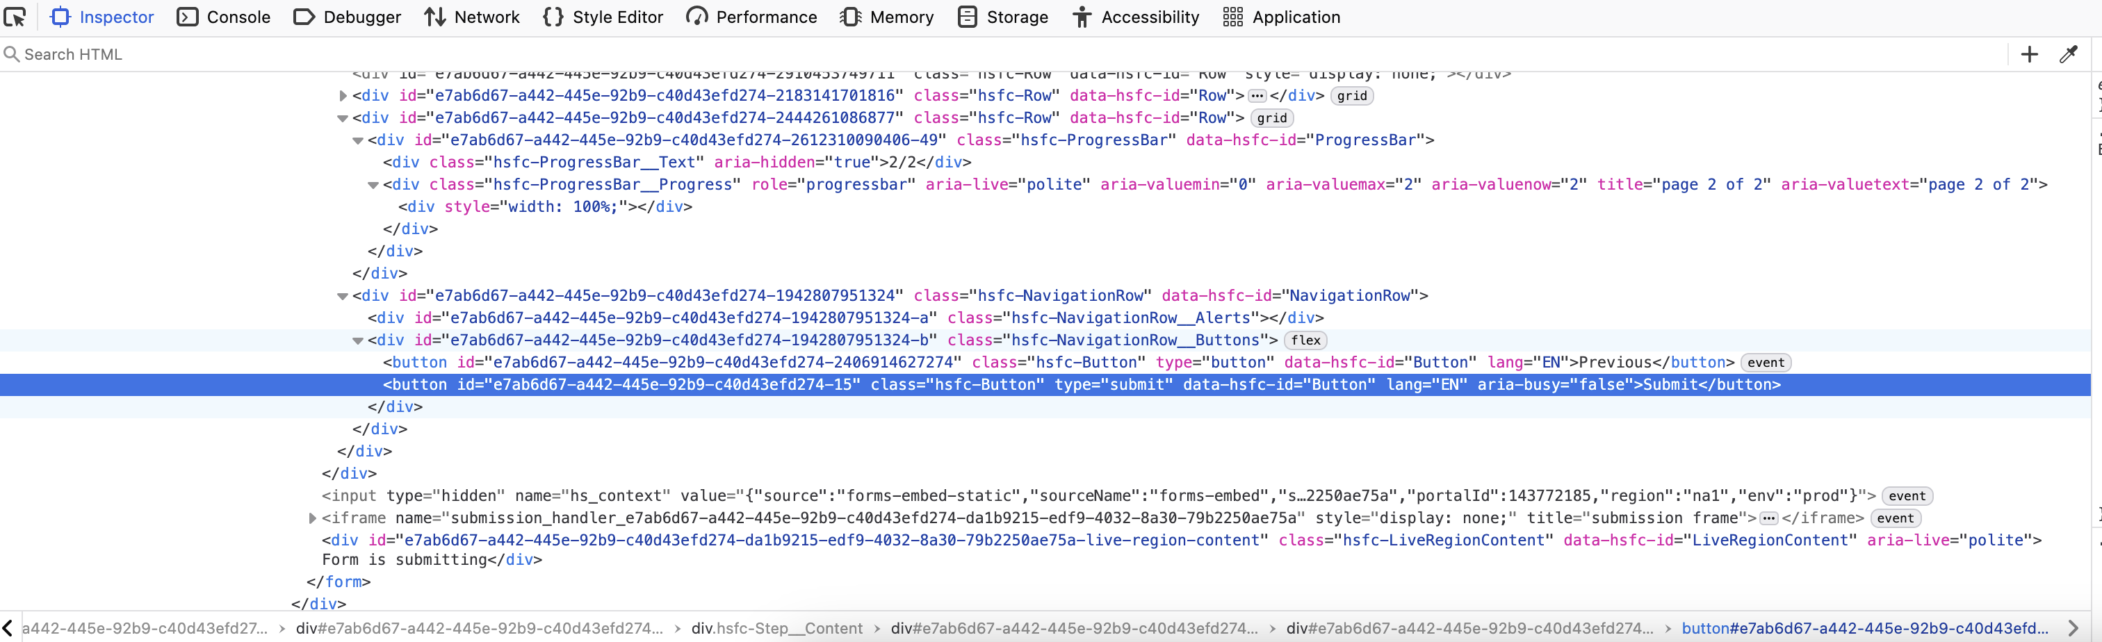
Task: Expand the submission_handler iframe node
Action: pos(311,518)
